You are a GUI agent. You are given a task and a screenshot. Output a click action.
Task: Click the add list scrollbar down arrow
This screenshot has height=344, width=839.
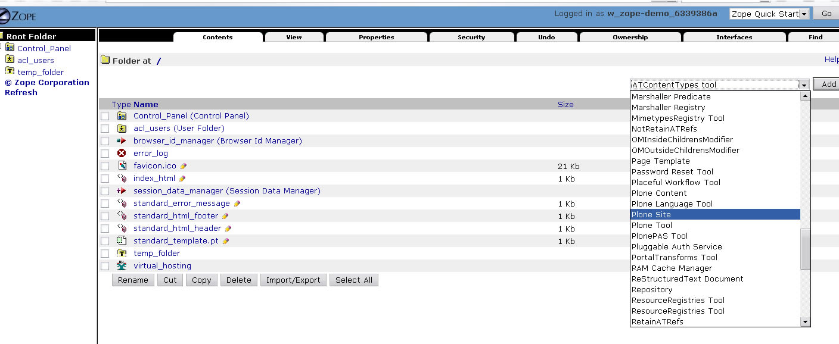tap(805, 321)
